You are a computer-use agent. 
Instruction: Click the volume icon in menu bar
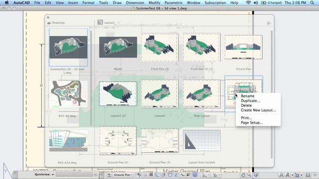[x=256, y=2]
